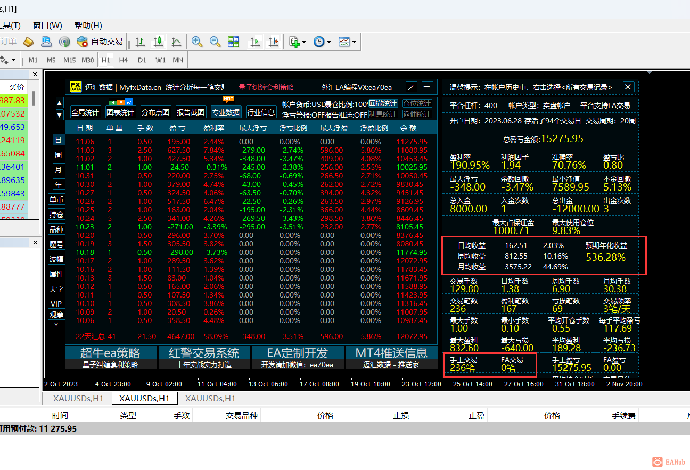
Task: Open the Market Watch icon in toolbar
Action: click(x=28, y=42)
